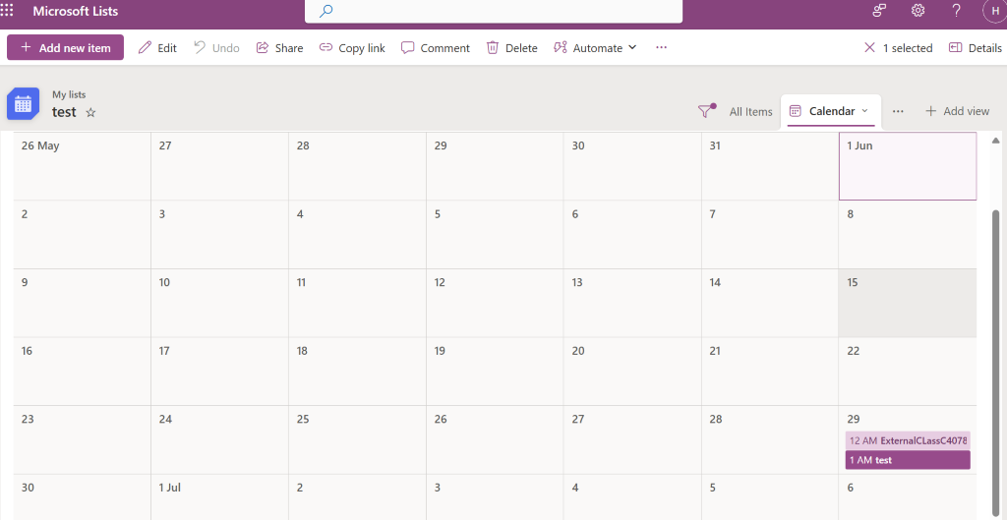Screen dimensions: 1007x520
Task: Select the 1 Jul calendar day
Action: click(x=219, y=497)
